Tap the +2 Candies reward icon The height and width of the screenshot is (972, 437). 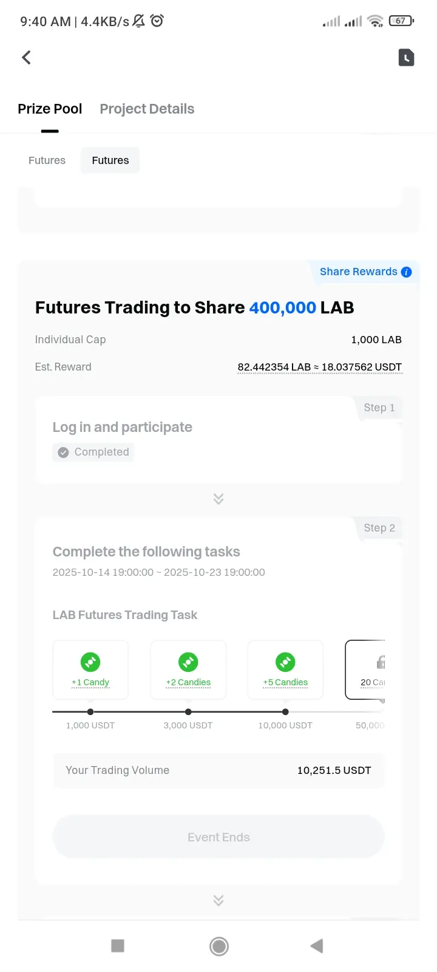[x=188, y=662]
